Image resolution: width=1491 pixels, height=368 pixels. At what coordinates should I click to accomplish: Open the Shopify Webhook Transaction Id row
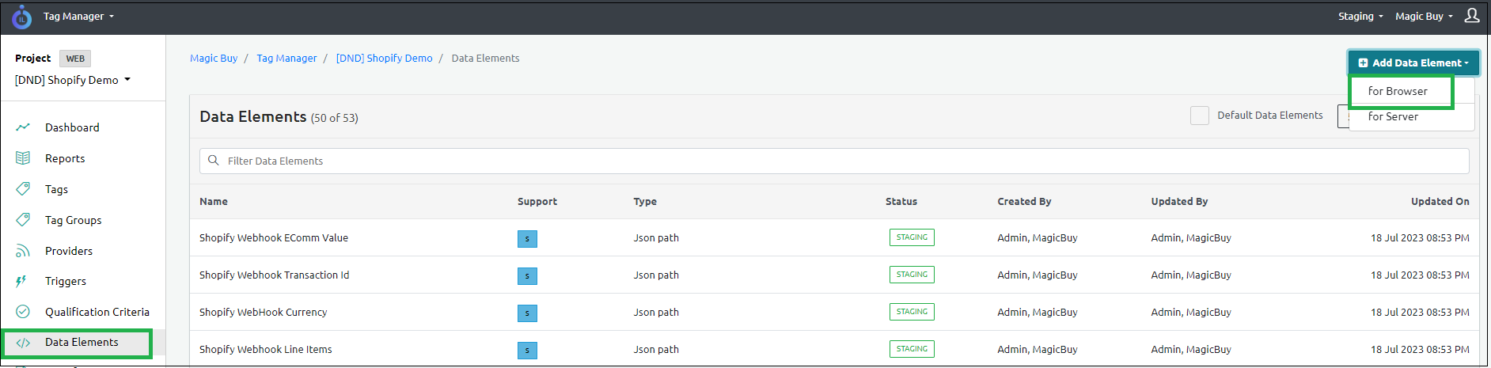[x=274, y=275]
